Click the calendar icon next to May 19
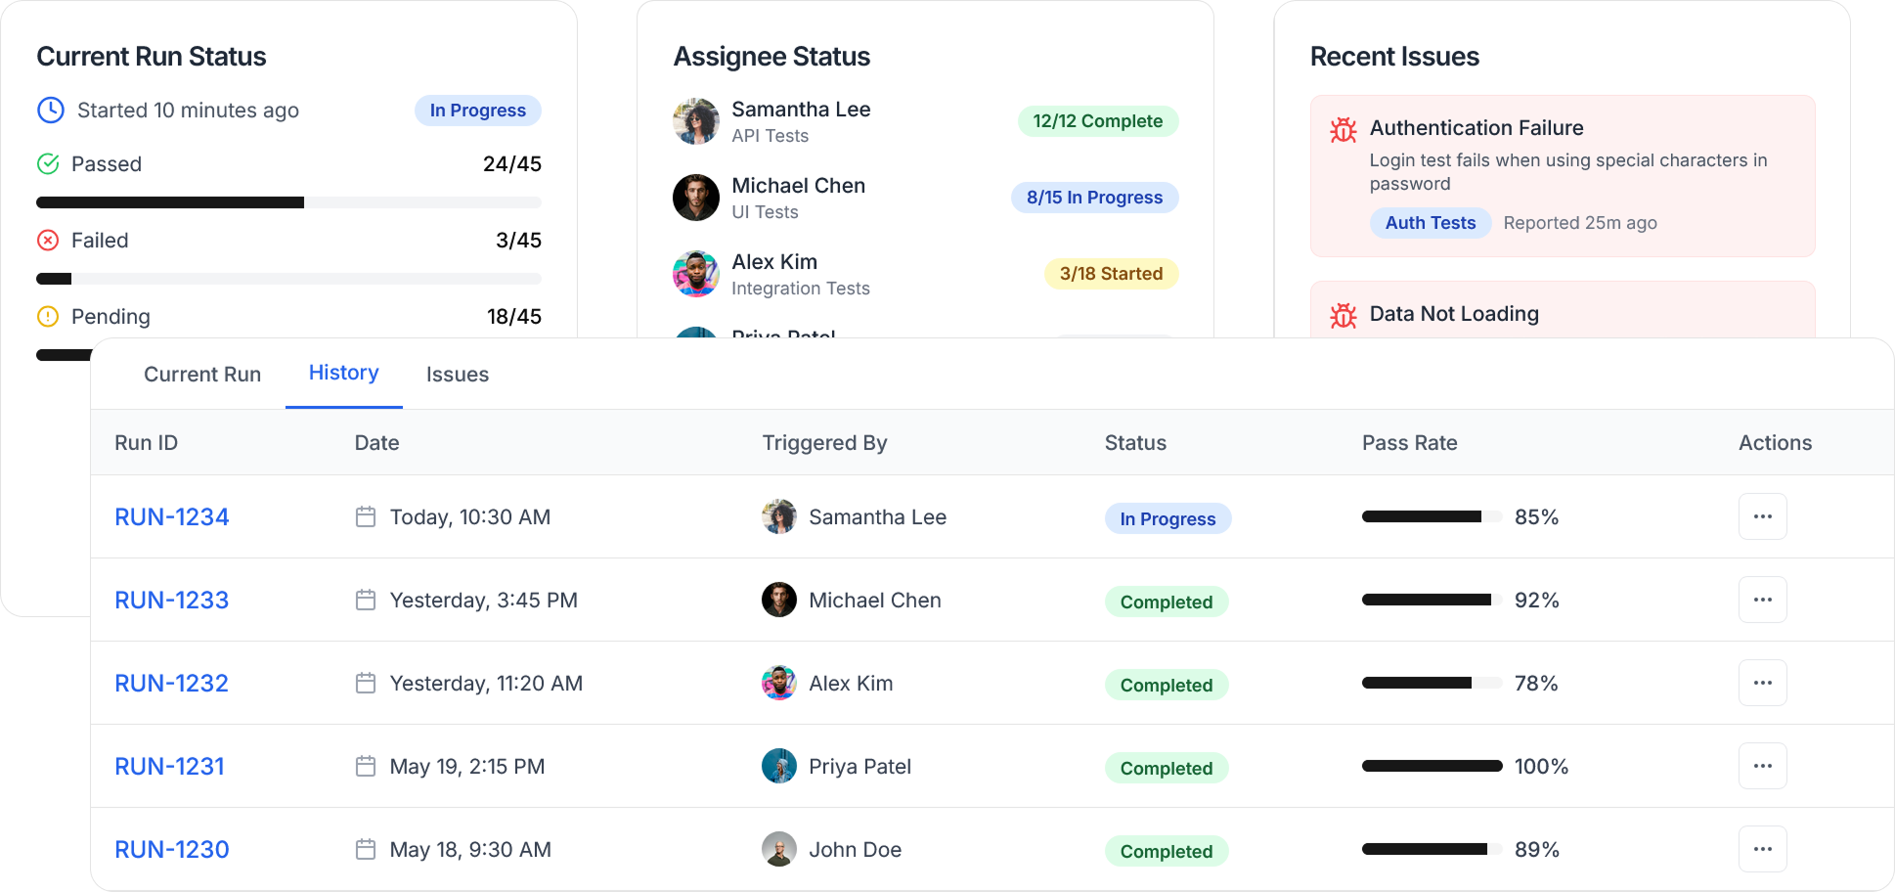Image resolution: width=1895 pixels, height=892 pixels. click(366, 766)
